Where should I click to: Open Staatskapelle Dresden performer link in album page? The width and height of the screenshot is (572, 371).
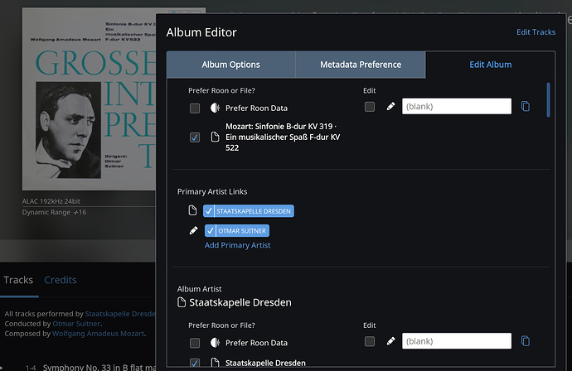pyautogui.click(x=120, y=314)
